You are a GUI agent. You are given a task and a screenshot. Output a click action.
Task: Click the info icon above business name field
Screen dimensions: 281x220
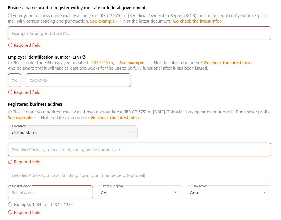click(x=10, y=16)
